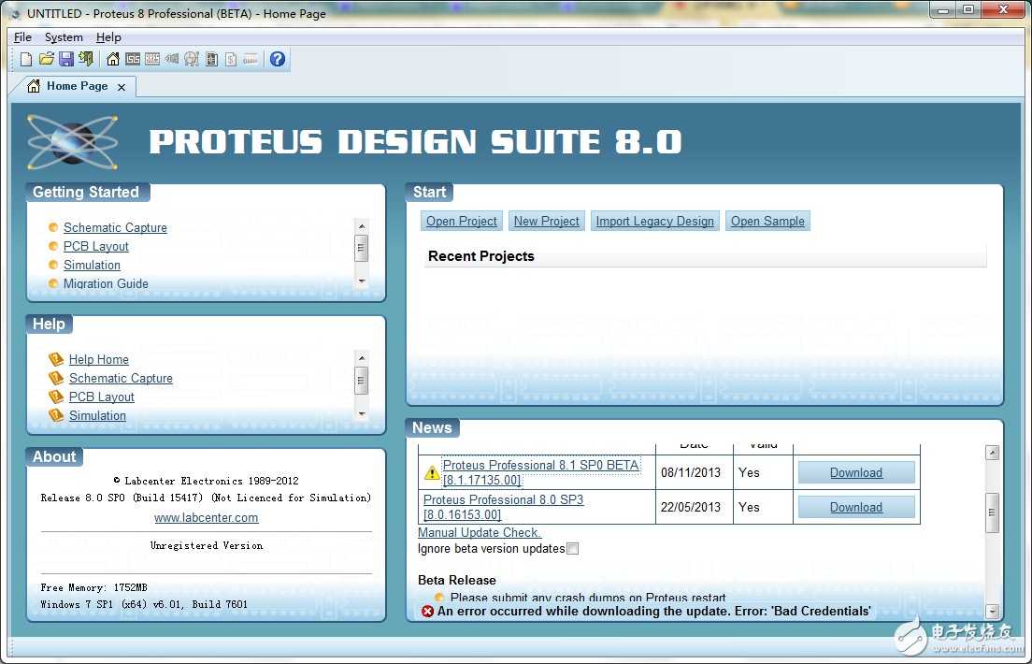Open the System menu
The image size is (1032, 664).
coord(64,36)
